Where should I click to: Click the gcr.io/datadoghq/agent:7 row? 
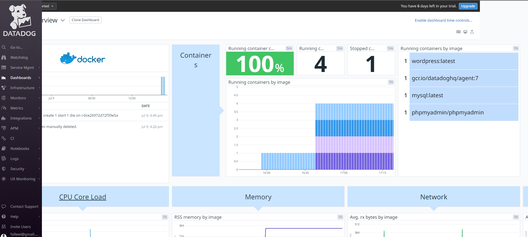(464, 78)
